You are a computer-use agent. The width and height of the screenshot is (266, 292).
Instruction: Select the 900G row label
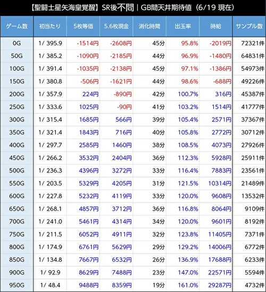click(x=17, y=273)
